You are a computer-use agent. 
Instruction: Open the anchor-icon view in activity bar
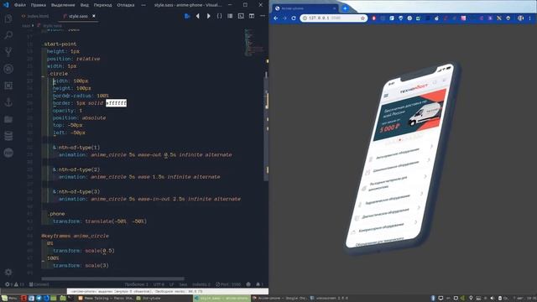8,102
